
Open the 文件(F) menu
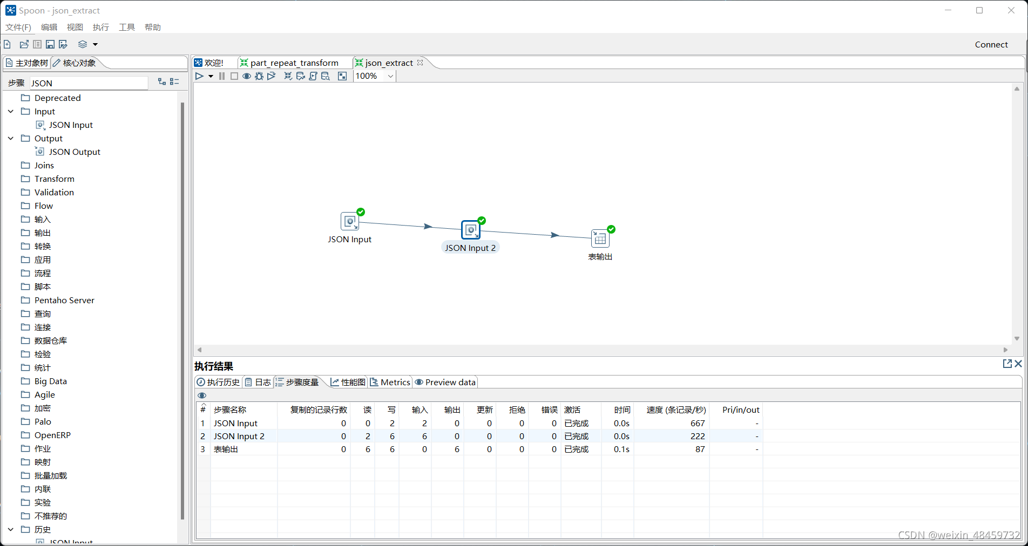18,27
